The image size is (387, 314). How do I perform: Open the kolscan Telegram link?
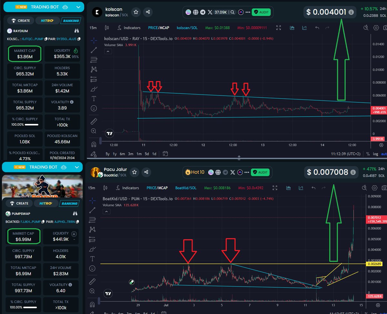(203, 12)
